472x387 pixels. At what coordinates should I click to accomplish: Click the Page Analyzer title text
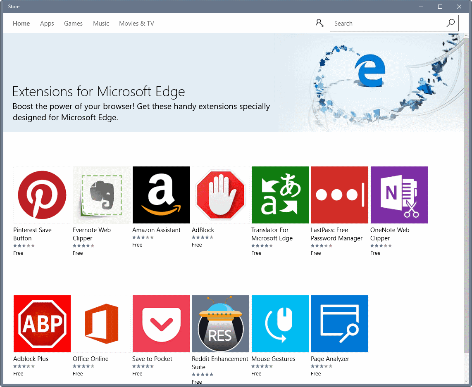click(330, 359)
